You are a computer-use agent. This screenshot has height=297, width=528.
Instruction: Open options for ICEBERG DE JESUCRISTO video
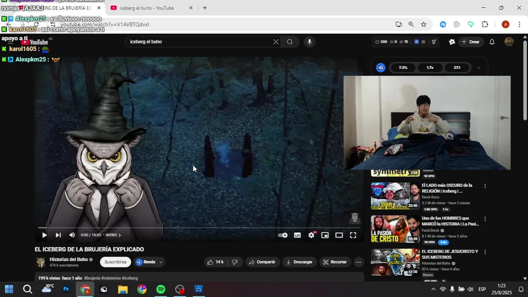(485, 252)
